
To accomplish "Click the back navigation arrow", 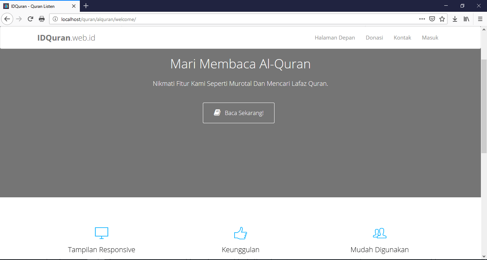I will [7, 19].
